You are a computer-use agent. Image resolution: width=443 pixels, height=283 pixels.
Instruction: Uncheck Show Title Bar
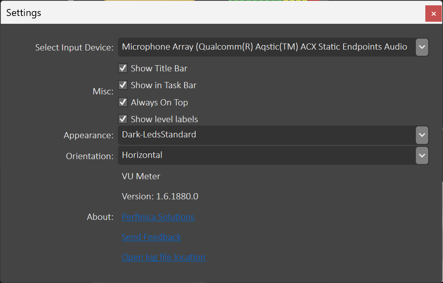122,68
